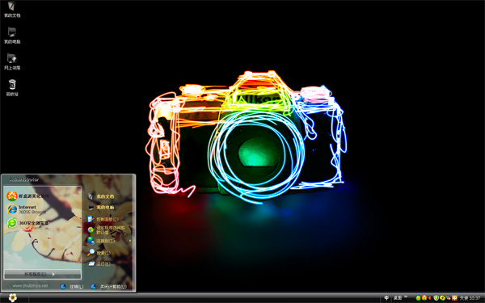This screenshot has height=303, width=485.
Task: Launch 好桌道美化软件 from Start menu
Action: [27, 196]
